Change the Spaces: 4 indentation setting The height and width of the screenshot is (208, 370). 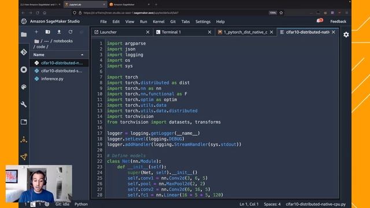272,204
